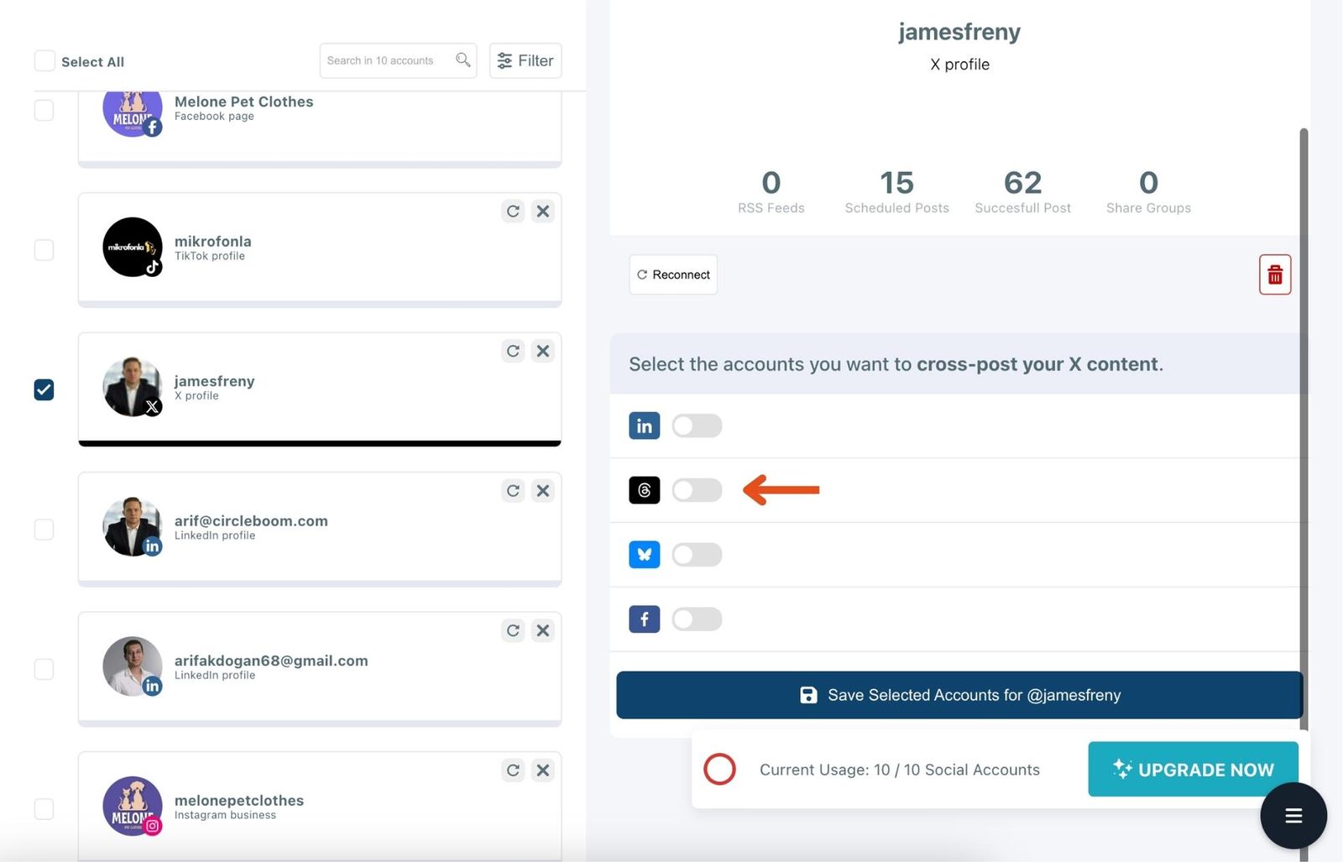Enable cross-posting to LinkedIn toggle

[x=696, y=426]
